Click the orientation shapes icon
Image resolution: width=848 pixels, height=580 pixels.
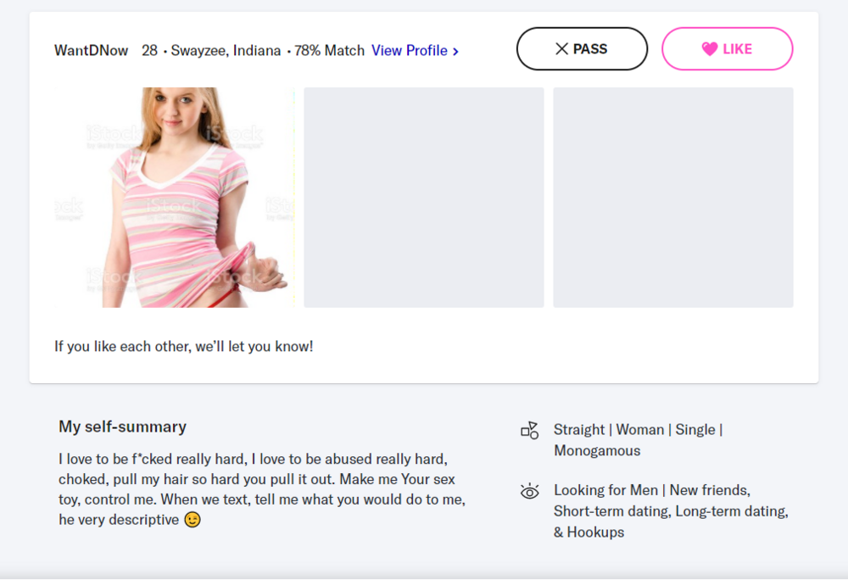(x=529, y=431)
